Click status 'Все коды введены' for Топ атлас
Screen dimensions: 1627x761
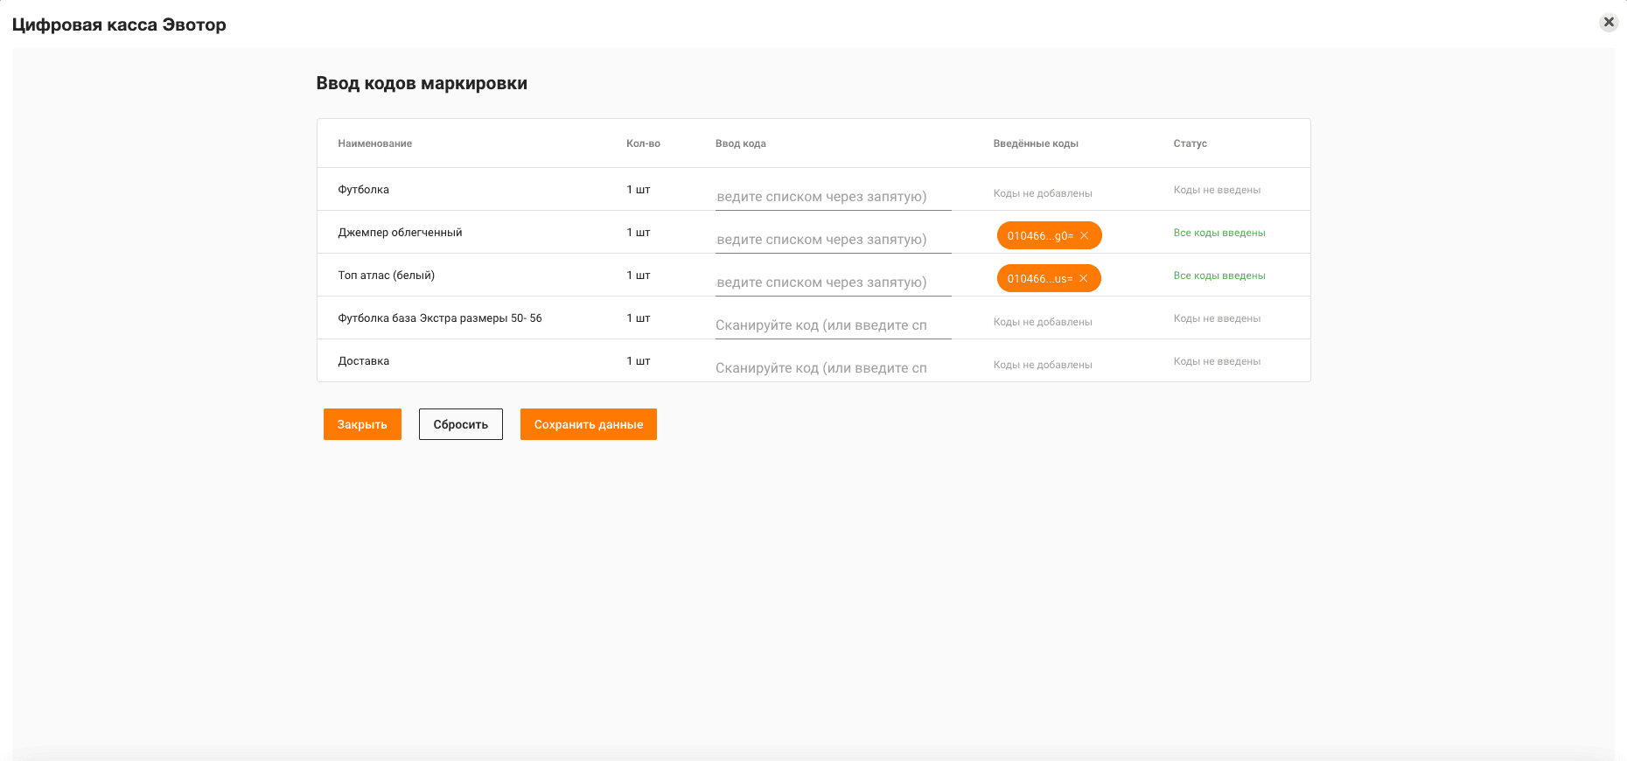(1219, 276)
